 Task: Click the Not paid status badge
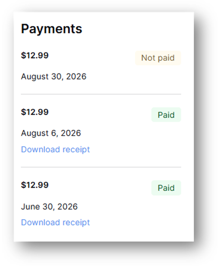tap(158, 58)
